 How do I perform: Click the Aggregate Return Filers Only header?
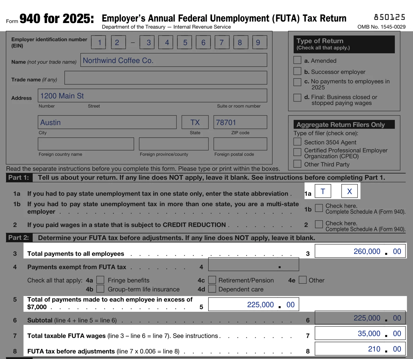tap(344, 124)
